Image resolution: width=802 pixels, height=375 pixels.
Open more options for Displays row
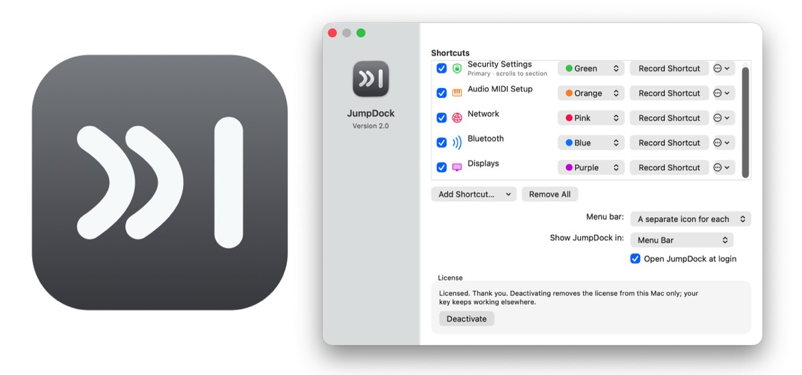coord(724,167)
